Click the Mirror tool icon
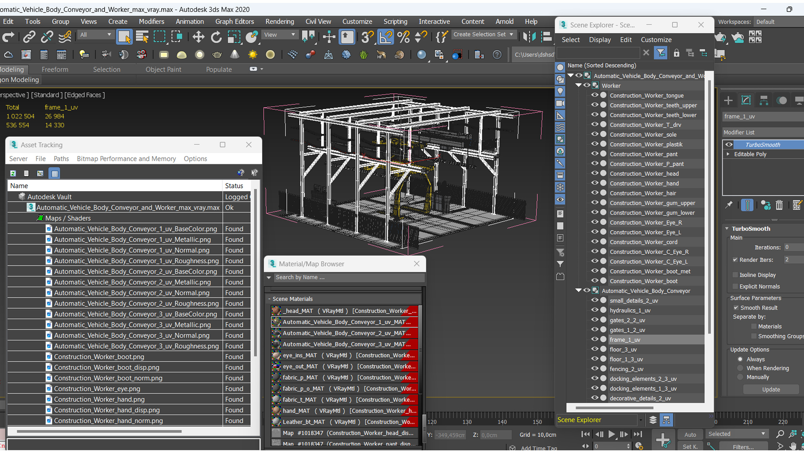The width and height of the screenshot is (804, 452). [529, 37]
